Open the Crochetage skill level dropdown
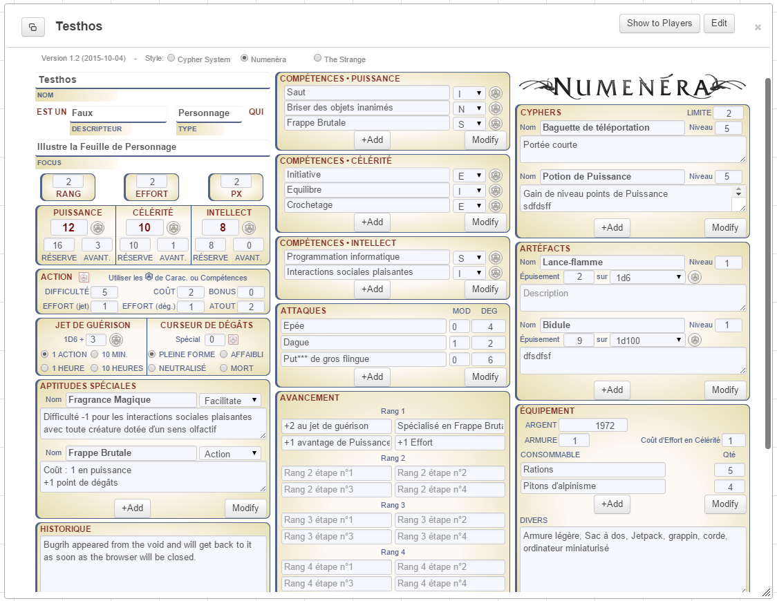The width and height of the screenshot is (777, 601). click(469, 206)
